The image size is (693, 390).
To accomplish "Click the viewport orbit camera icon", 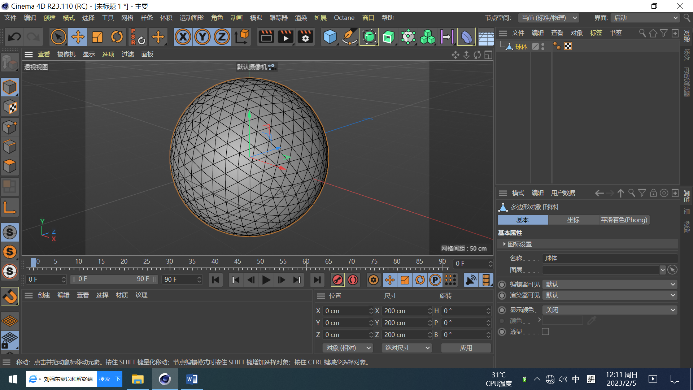I will tap(477, 55).
